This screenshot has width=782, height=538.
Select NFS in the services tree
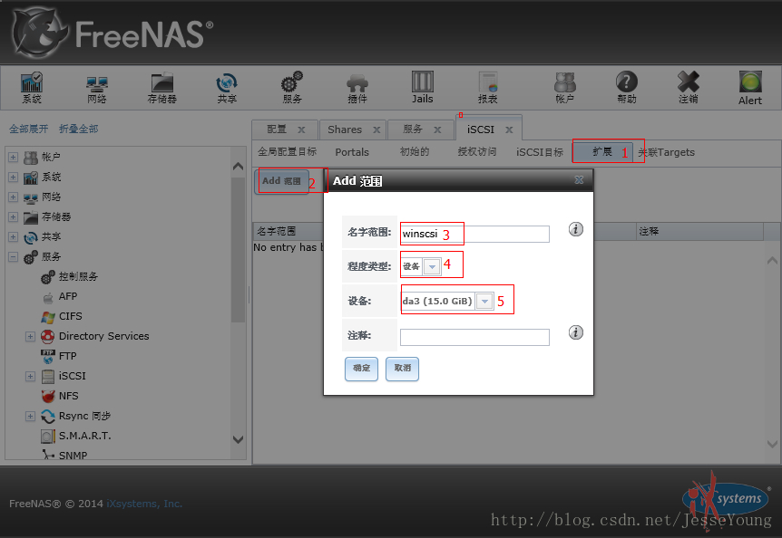[68, 396]
